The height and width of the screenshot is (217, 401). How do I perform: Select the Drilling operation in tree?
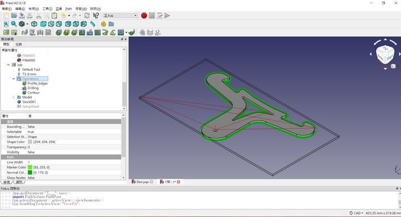coord(33,88)
